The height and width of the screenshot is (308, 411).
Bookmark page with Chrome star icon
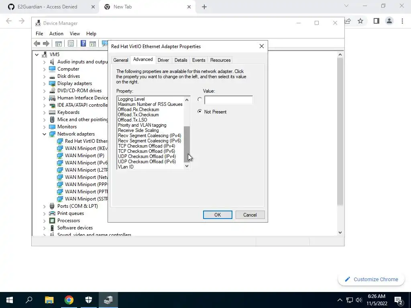coord(360,21)
